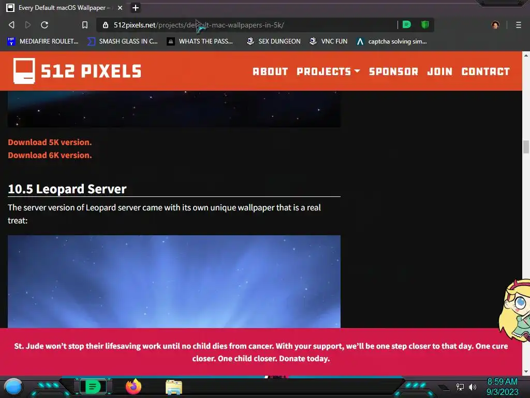Viewport: 530px width, 398px height.
Task: Open the green shield icon
Action: pos(425,25)
